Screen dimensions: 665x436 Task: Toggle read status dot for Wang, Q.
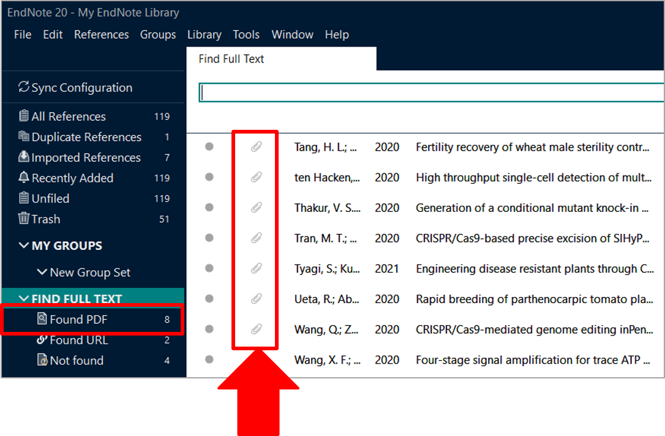point(209,329)
